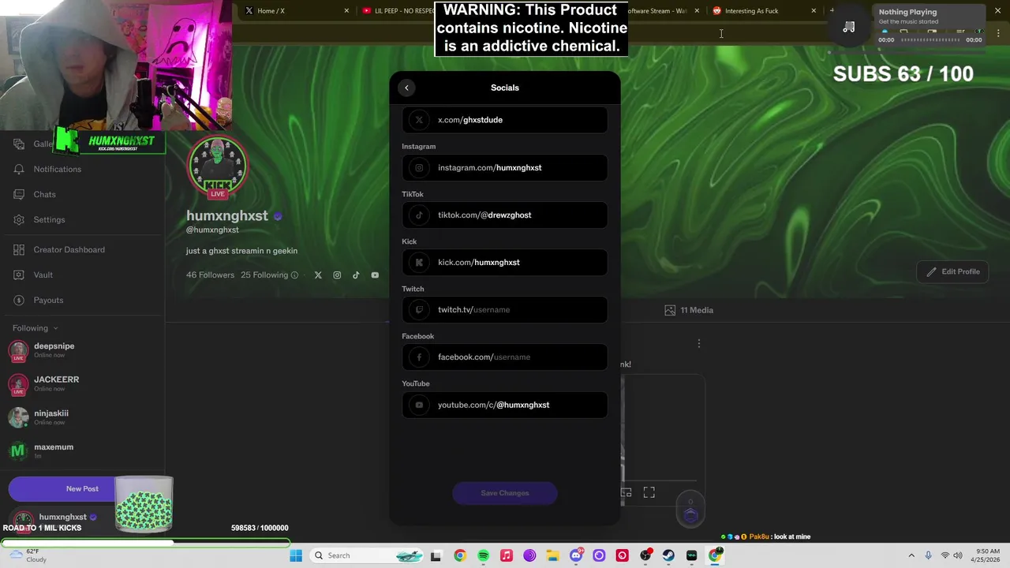Click the Payouts icon in sidebar
The height and width of the screenshot is (568, 1010).
point(19,300)
